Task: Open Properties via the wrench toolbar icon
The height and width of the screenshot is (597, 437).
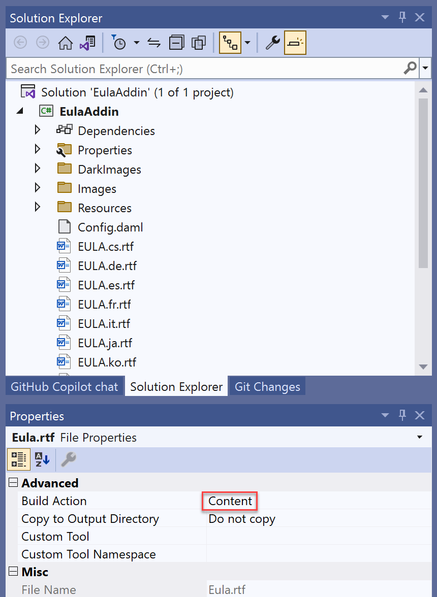Action: 272,43
